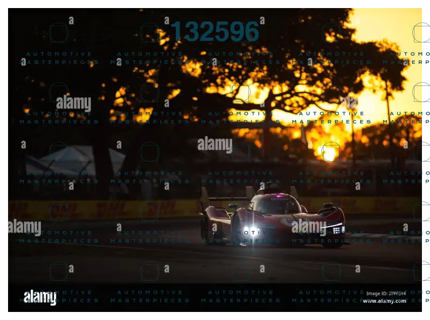Click the race car's windshield
This screenshot has height=320, width=430.
277,206
